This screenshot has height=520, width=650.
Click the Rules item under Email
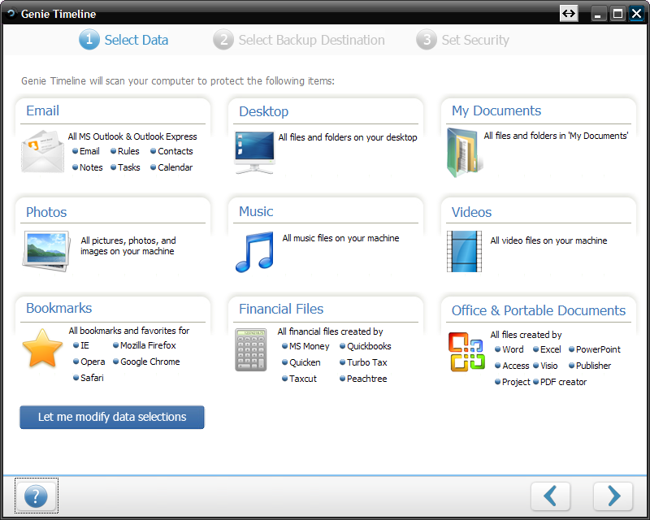(x=125, y=151)
